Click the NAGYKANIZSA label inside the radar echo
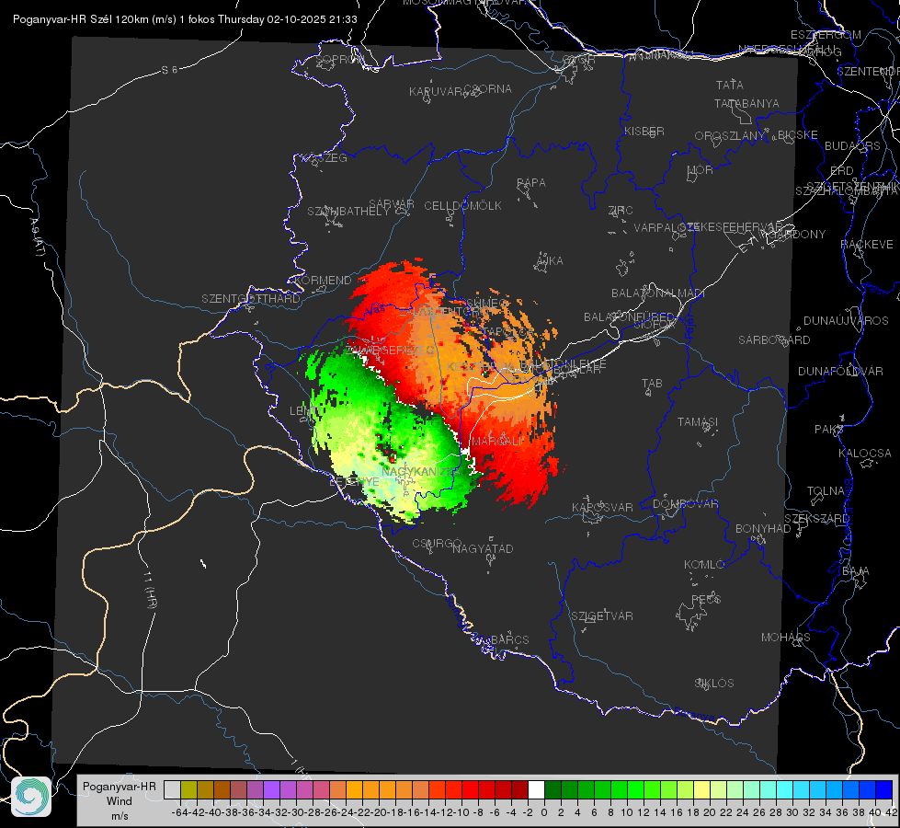This screenshot has width=900, height=828. 421,472
